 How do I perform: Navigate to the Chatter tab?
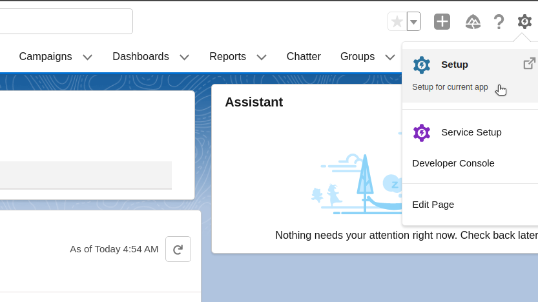pos(304,57)
